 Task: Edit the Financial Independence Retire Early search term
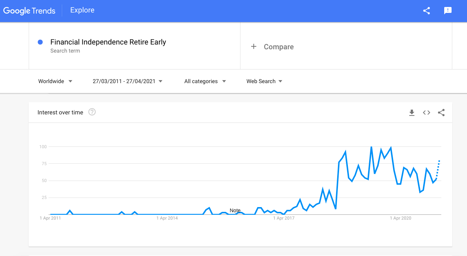pos(108,42)
